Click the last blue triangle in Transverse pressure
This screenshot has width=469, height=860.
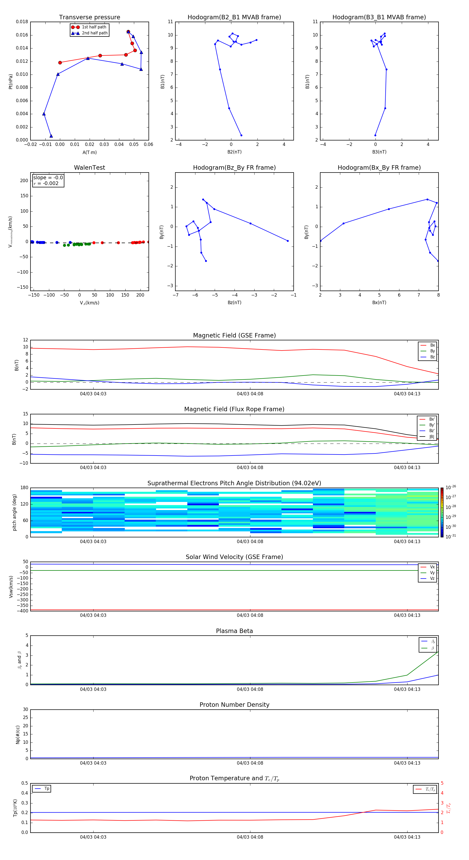click(x=51, y=136)
